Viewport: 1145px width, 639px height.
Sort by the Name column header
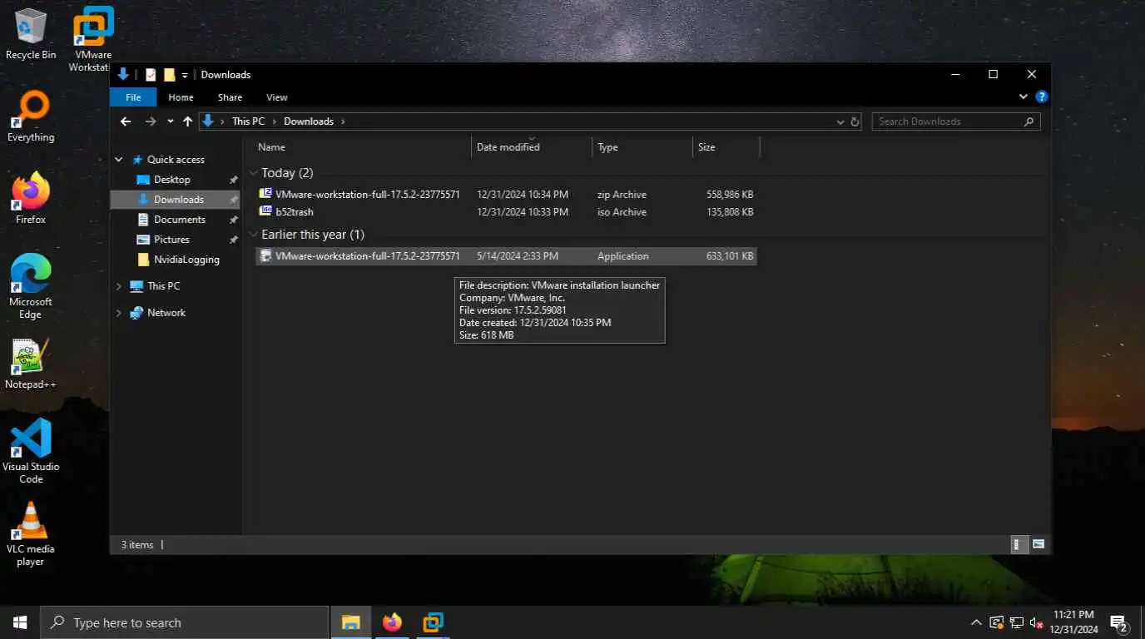pos(362,147)
